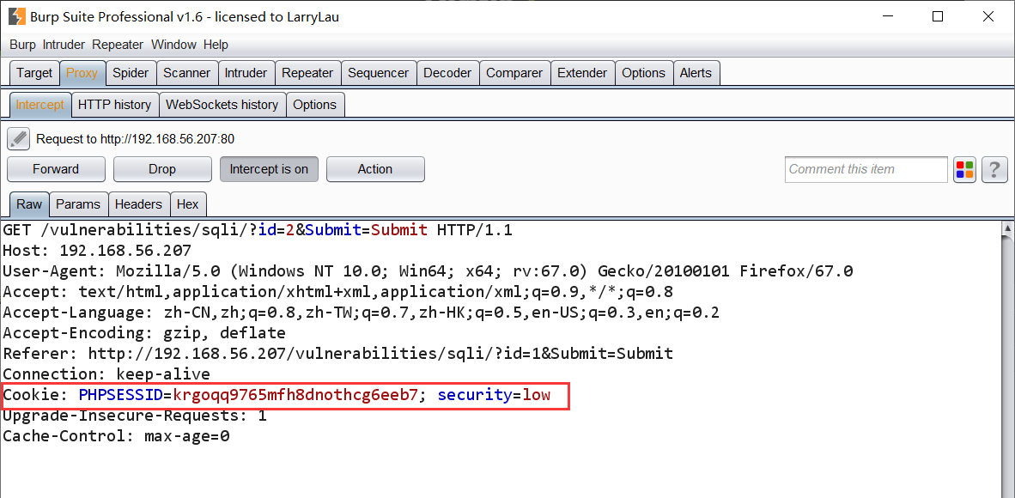Go to the Intruder tool tab
Image resolution: width=1015 pixels, height=498 pixels.
pyautogui.click(x=246, y=73)
